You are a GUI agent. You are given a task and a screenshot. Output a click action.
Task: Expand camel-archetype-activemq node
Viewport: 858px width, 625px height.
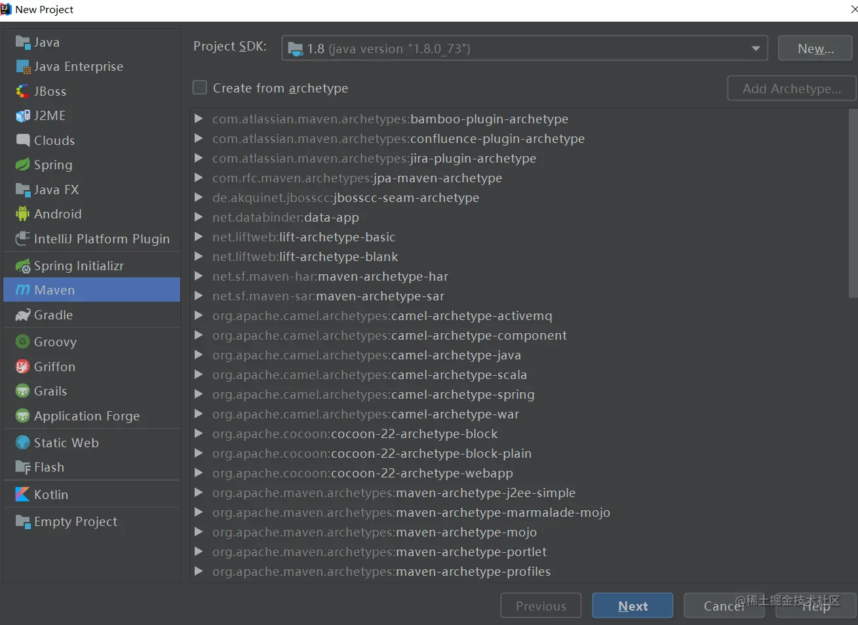(x=199, y=315)
